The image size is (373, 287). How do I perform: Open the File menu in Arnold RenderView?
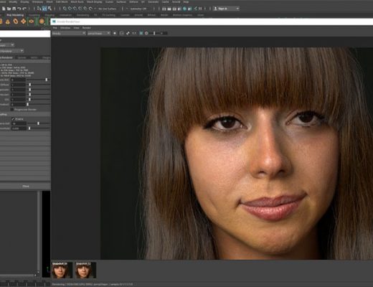55,28
